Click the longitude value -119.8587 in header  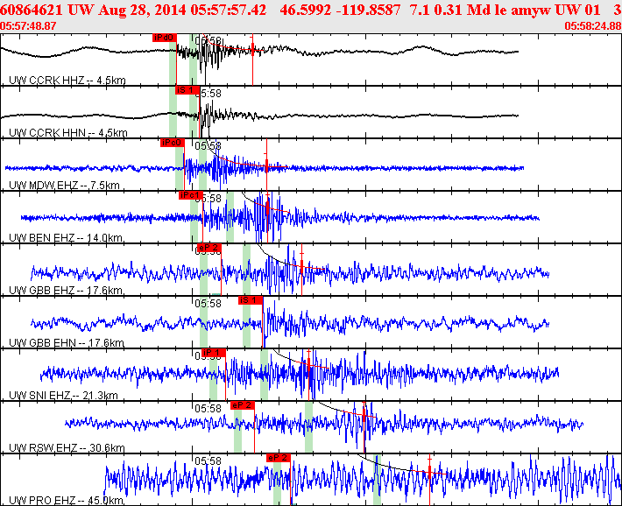(368, 11)
